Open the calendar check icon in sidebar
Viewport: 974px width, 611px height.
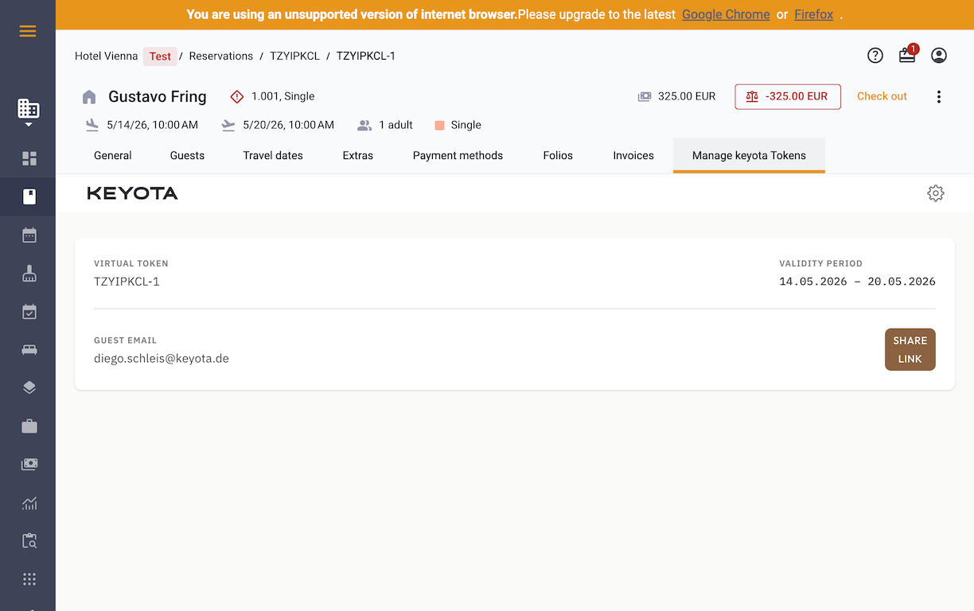click(x=29, y=312)
